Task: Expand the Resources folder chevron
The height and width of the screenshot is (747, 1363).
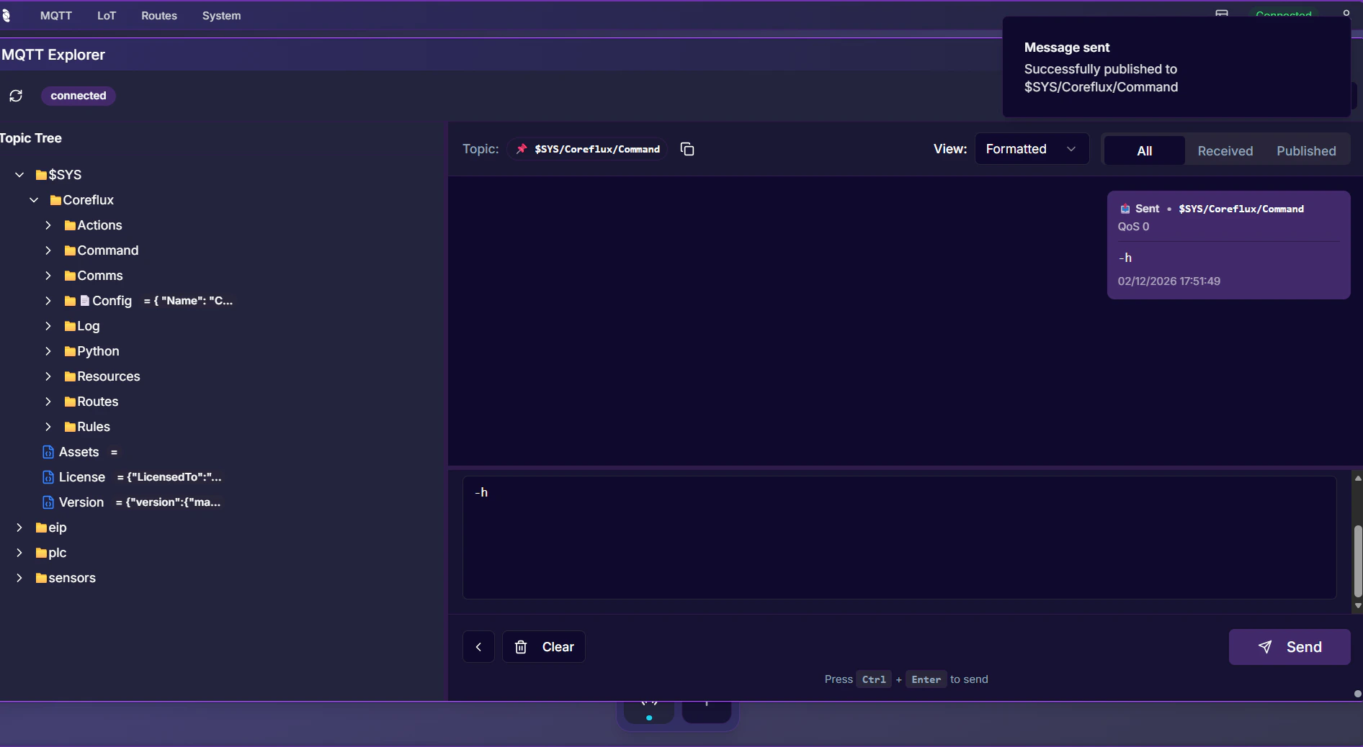Action: click(x=48, y=376)
